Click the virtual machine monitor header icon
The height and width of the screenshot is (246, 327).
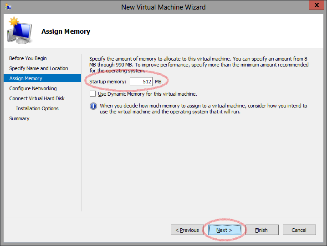[19, 31]
